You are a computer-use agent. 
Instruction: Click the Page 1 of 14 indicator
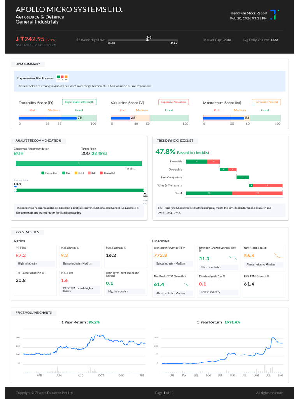click(164, 393)
